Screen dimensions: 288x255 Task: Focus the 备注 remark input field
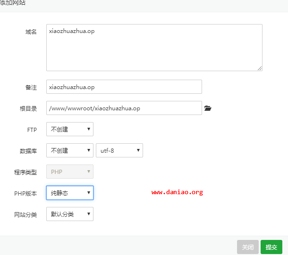(x=124, y=87)
